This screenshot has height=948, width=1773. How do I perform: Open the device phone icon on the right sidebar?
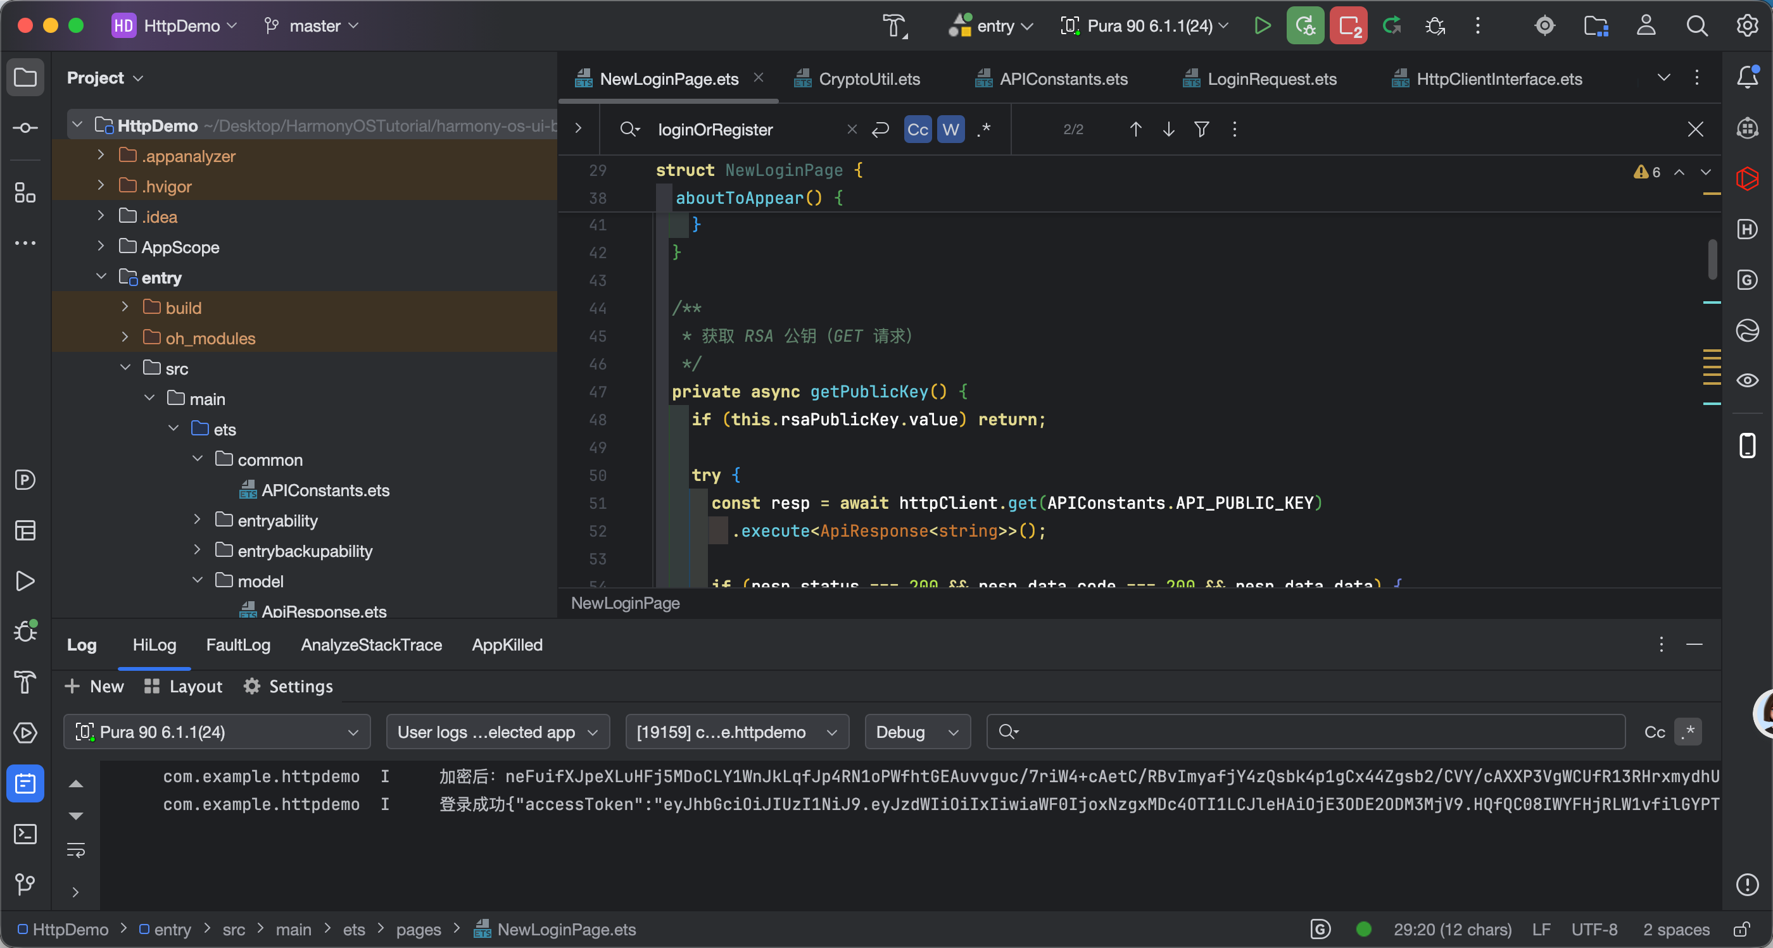point(1747,445)
